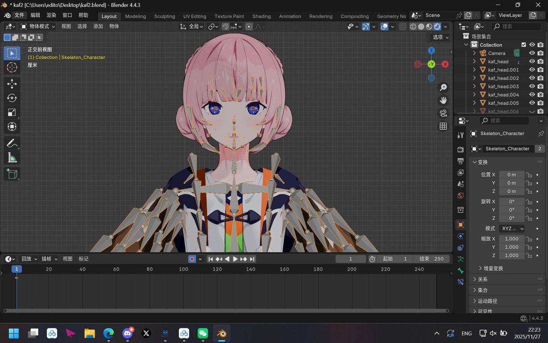Switch to the Animation workspace tab
This screenshot has width=548, height=343.
(x=290, y=16)
